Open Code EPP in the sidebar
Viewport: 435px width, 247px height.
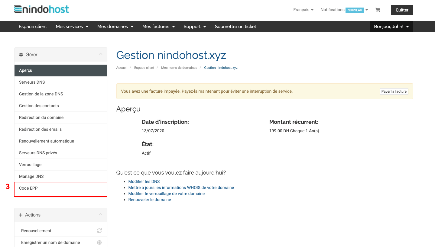point(61,189)
